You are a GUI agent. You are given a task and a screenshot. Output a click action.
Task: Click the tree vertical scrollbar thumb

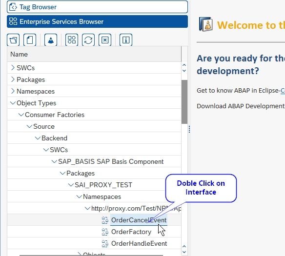[x=184, y=102]
